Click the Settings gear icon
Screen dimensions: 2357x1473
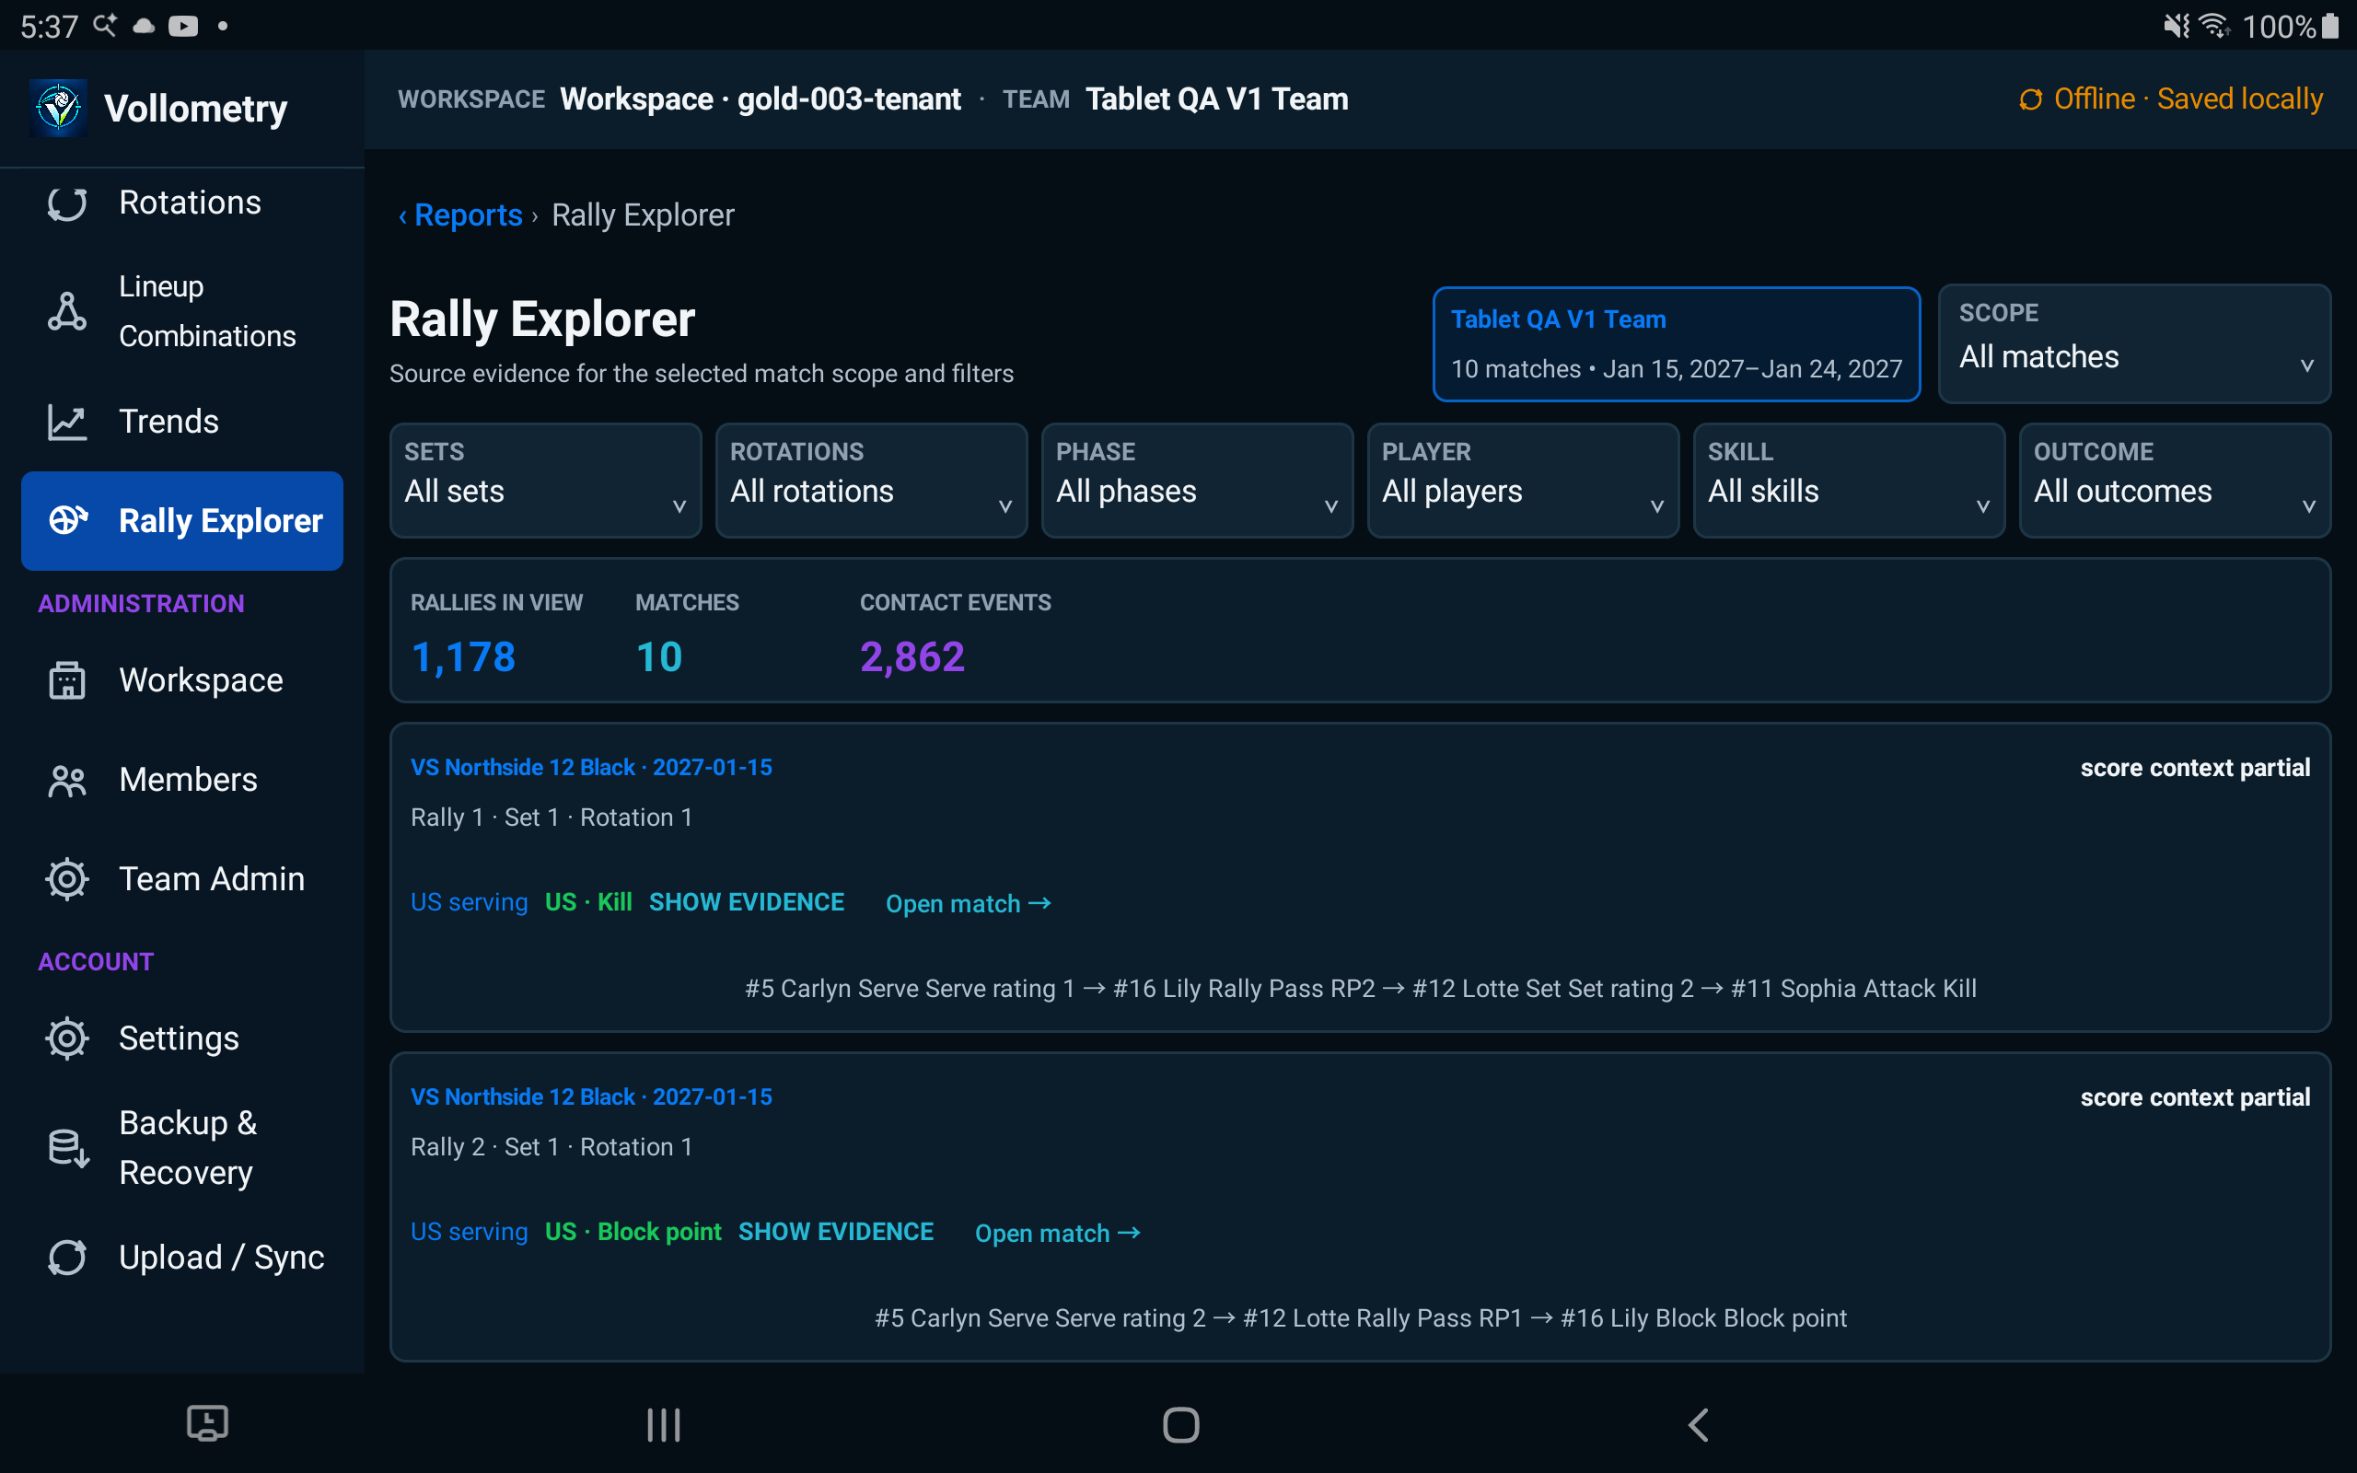point(67,1038)
